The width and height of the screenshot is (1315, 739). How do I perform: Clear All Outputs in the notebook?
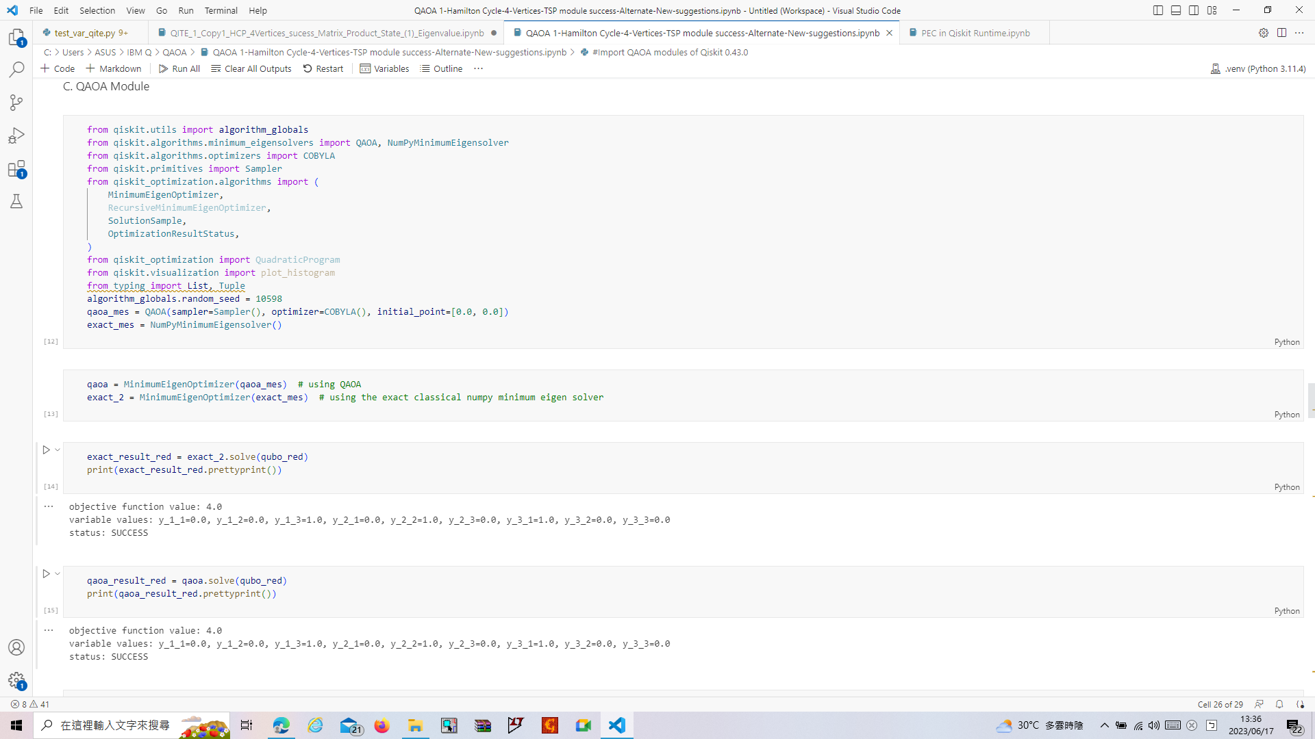[251, 68]
